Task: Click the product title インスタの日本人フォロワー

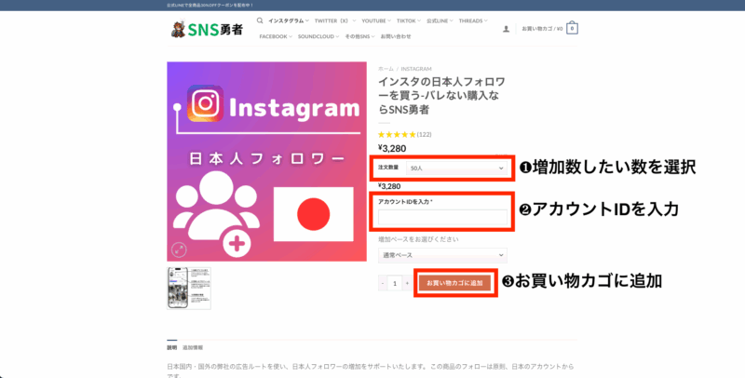Action: pyautogui.click(x=441, y=96)
